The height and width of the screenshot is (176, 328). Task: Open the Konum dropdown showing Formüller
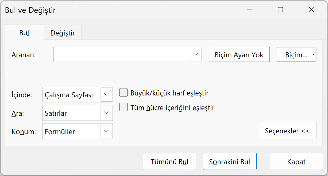pyautogui.click(x=106, y=131)
